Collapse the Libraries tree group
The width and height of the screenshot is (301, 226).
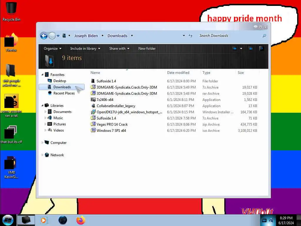pos(42,105)
